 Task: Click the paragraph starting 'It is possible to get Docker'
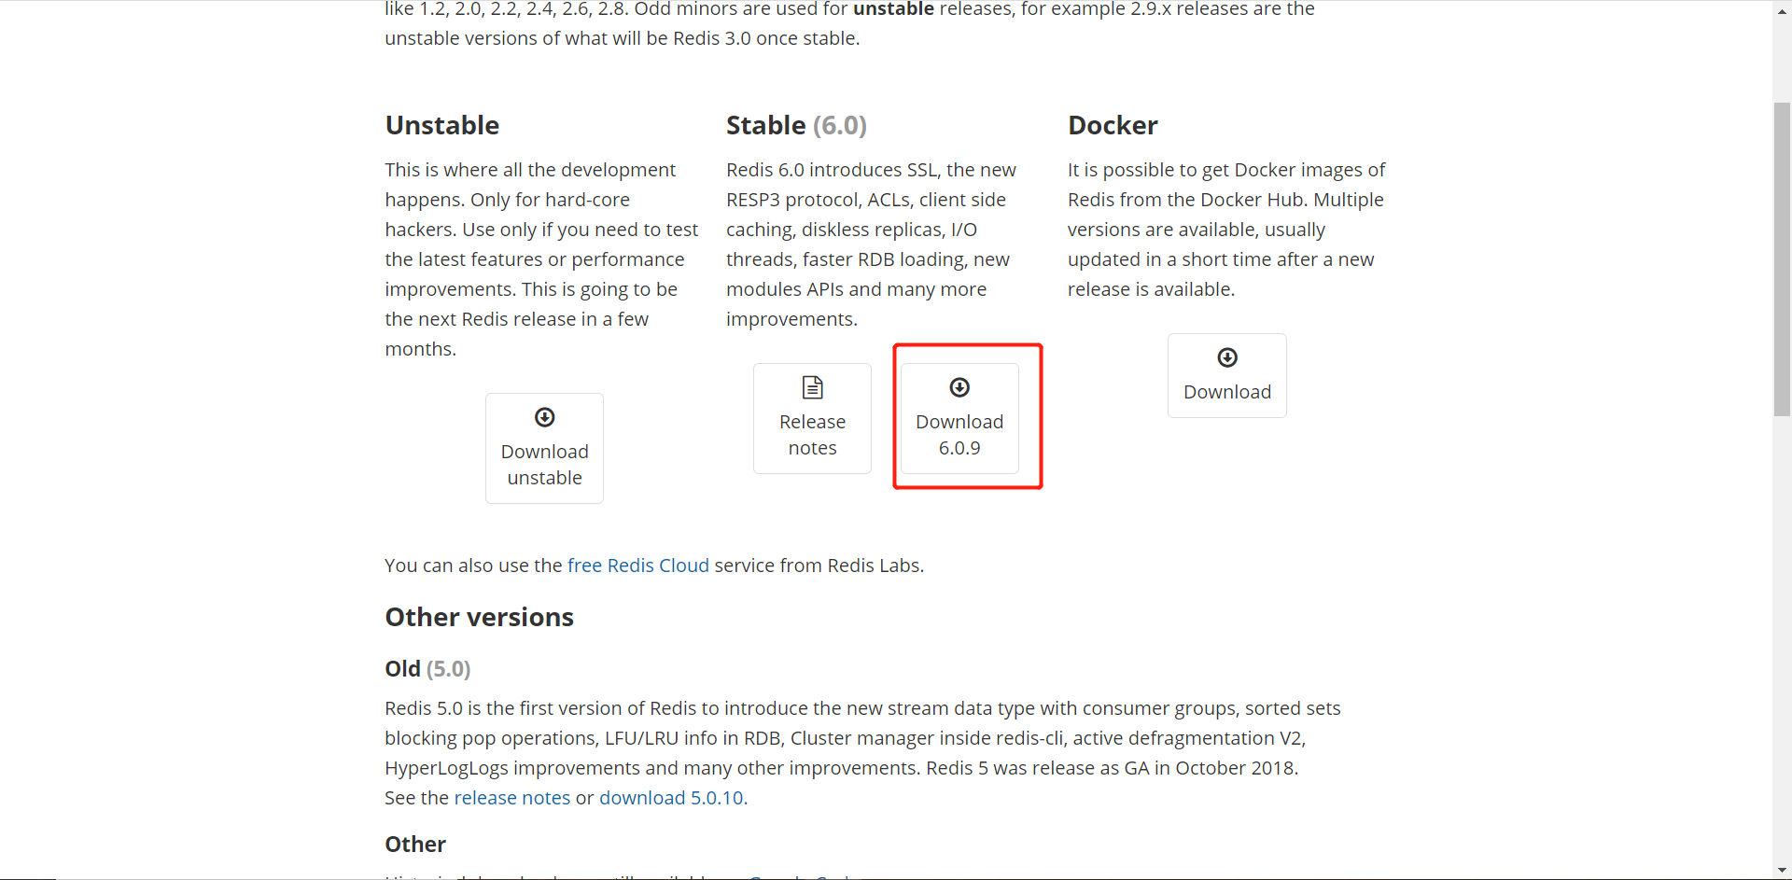1226,230
